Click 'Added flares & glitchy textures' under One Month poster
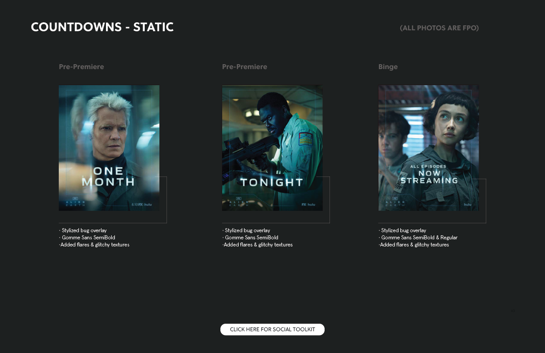This screenshot has width=545, height=353. pos(94,245)
